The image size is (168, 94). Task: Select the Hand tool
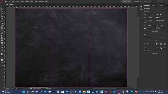click(x=2, y=48)
